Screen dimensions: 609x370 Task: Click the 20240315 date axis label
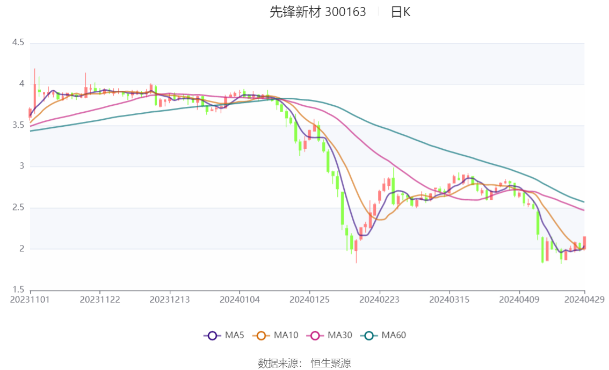[x=449, y=299]
